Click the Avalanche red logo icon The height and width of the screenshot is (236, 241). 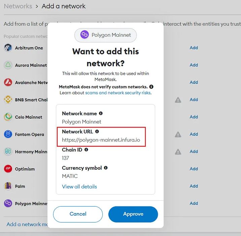[x=8, y=82]
